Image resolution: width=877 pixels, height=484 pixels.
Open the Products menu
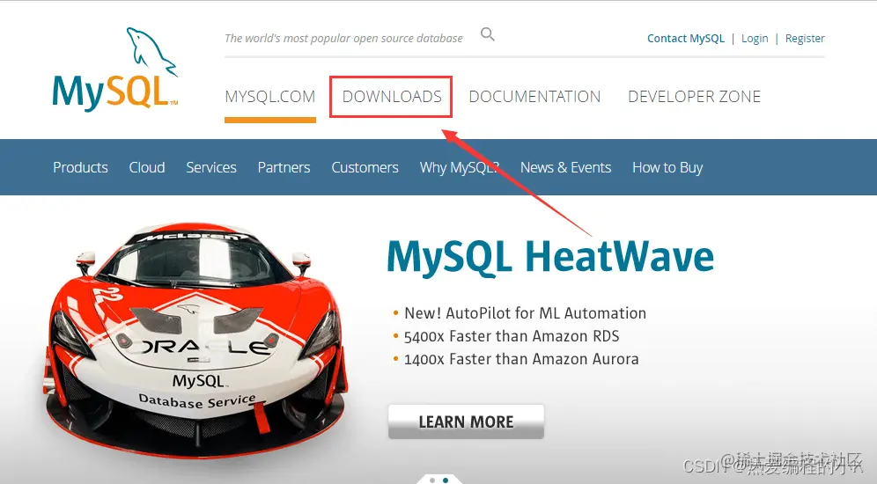coord(80,168)
